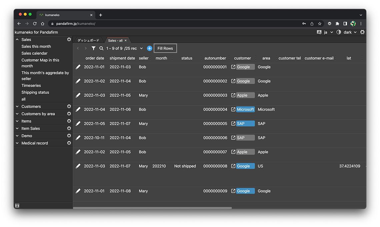Viewport: 380px width, 227px height.
Task: Open the Sales app settings gear
Action: [x=69, y=40]
